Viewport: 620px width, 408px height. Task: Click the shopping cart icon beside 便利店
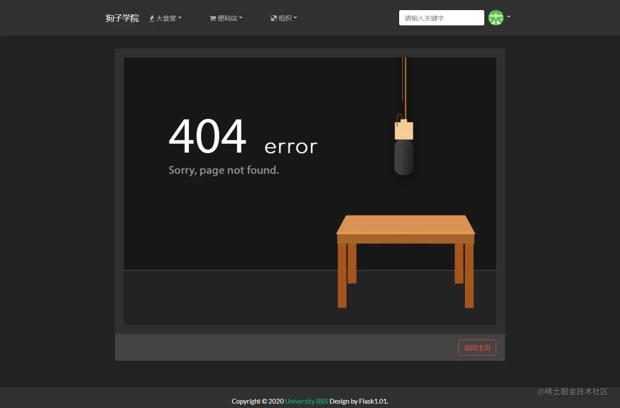point(213,18)
